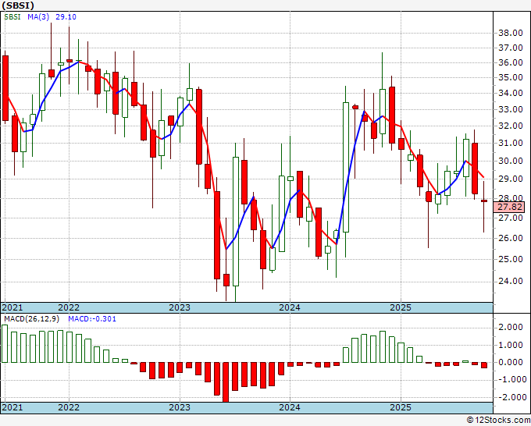Click the 34.00 price axis label
This screenshot has height=426, width=531.
510,93
